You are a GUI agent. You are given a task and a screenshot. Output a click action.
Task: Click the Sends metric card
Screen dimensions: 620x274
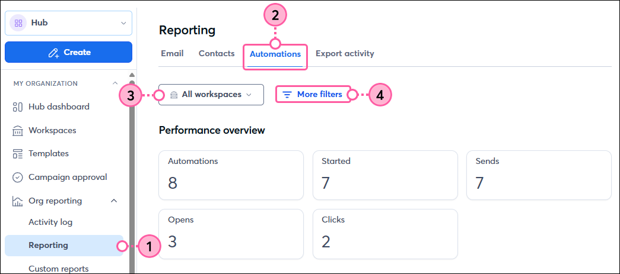pos(539,175)
